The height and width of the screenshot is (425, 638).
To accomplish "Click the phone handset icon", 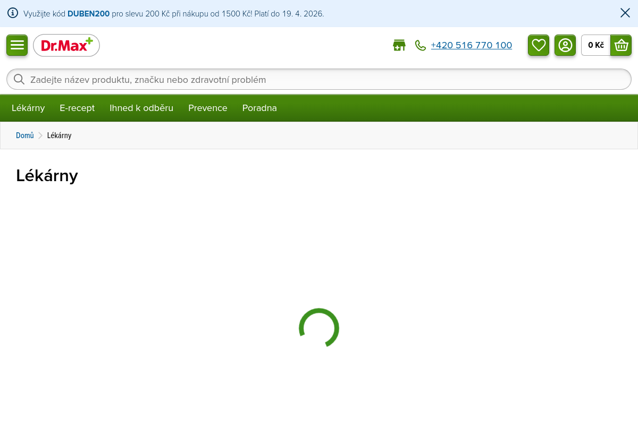I will [421, 46].
